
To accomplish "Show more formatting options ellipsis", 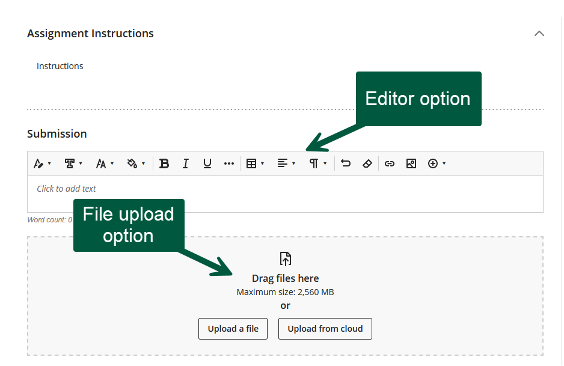I will coord(228,163).
